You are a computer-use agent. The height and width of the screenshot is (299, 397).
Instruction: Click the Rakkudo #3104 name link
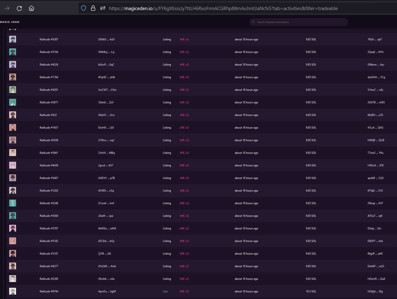coord(49,52)
